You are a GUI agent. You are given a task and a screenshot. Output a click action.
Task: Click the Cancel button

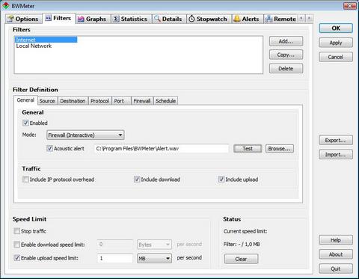[336, 57]
